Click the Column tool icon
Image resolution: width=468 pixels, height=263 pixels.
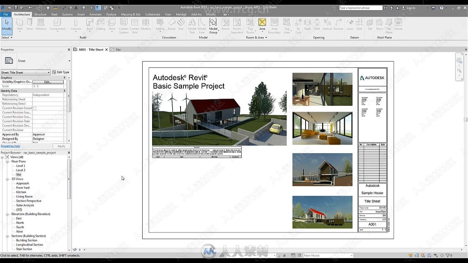(x=76, y=23)
